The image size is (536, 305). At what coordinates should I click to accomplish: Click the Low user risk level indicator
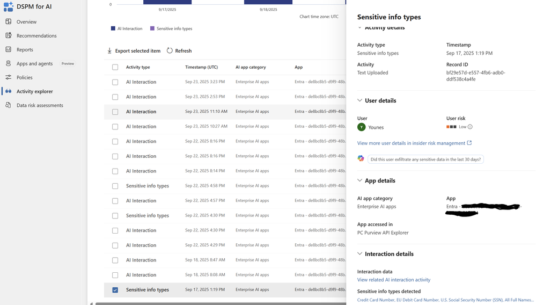457,127
